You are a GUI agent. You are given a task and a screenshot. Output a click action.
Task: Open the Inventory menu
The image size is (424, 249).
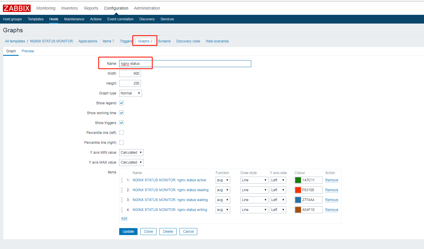(70, 8)
